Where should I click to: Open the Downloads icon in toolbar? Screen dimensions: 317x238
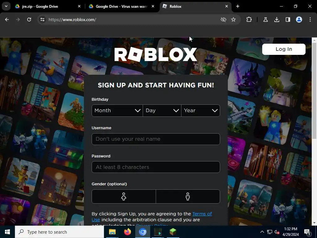point(277,20)
